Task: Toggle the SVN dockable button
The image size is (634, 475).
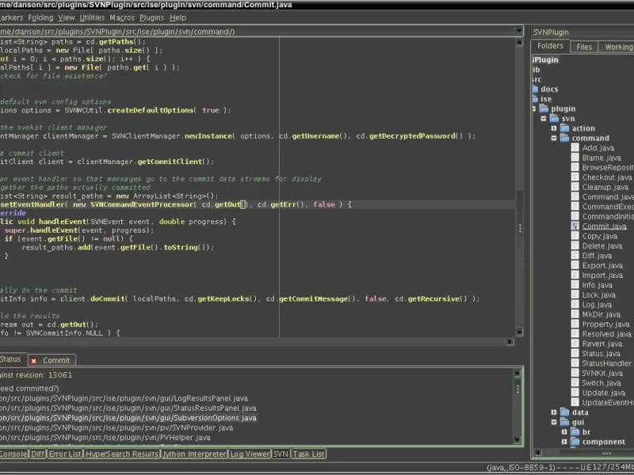Action: tap(281, 454)
